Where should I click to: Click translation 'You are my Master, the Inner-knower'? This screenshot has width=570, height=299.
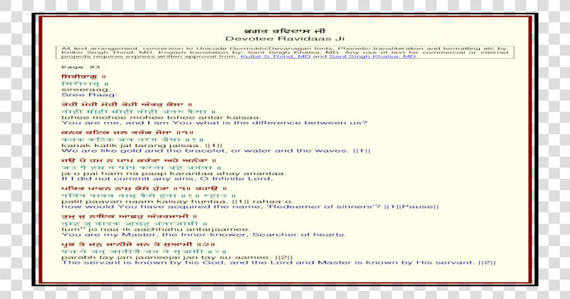pos(155,235)
